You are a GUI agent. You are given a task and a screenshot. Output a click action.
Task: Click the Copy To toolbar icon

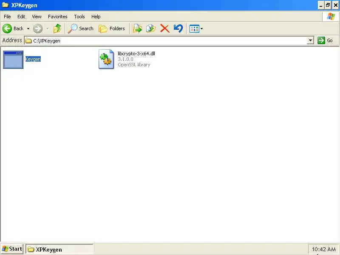coord(151,28)
